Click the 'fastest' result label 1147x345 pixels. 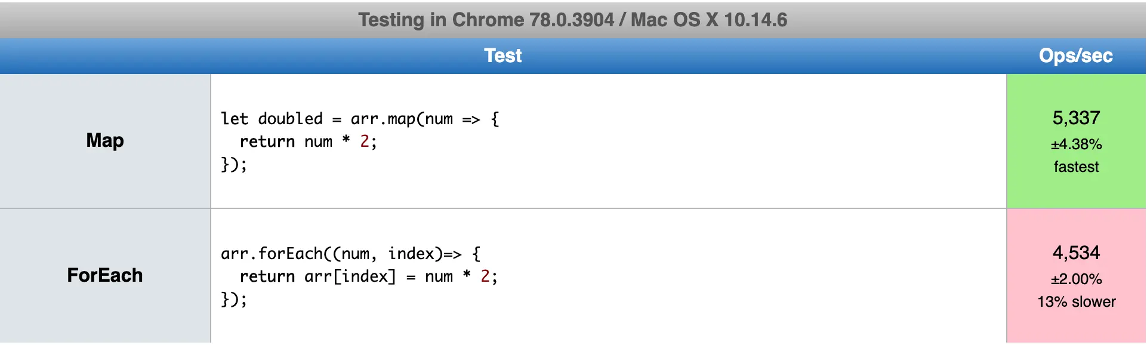pyautogui.click(x=1076, y=167)
